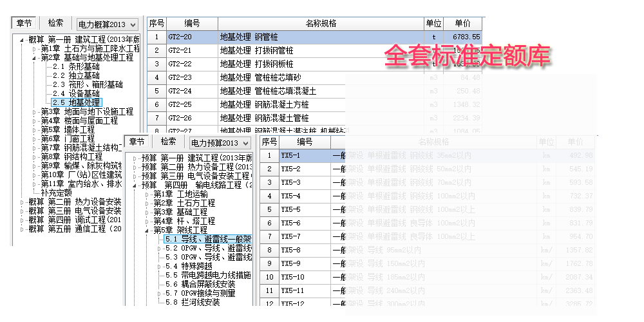This screenshot has width=644, height=322.
Task: Select row GT2-20 地基处理 钢管桩
Action: 314,37
